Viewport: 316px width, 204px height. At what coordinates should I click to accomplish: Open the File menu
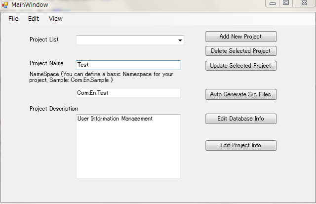[x=13, y=19]
